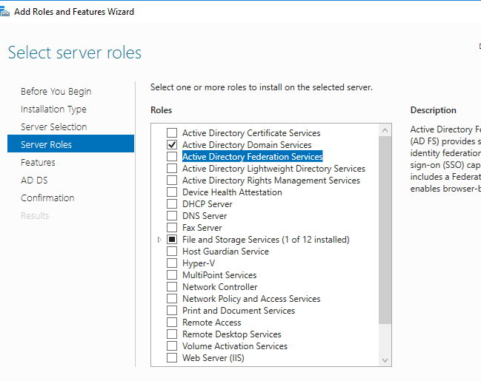Enable the Device Health Attestation checkbox
The height and width of the screenshot is (381, 481).
pos(172,192)
